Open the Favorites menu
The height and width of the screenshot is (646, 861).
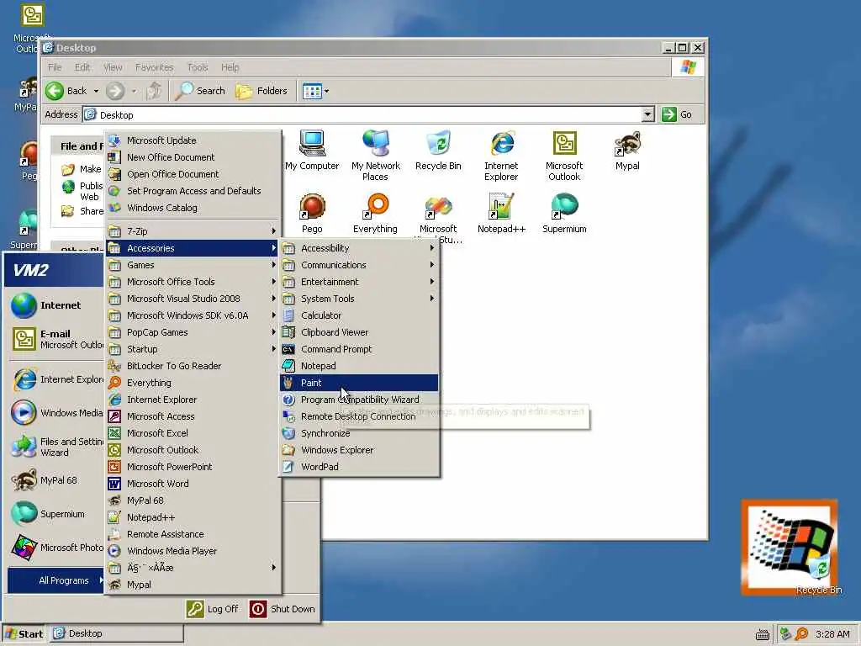[x=155, y=67]
